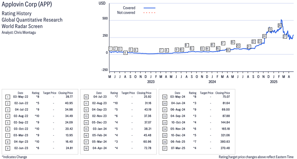Click the Rating header in second table

[x=114, y=93]
